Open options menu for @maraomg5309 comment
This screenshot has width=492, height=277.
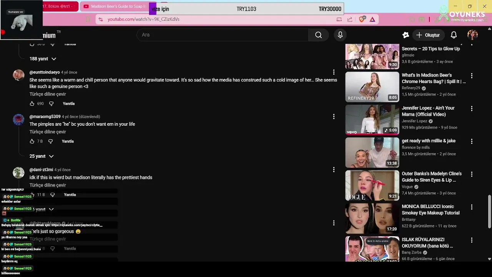point(334,117)
